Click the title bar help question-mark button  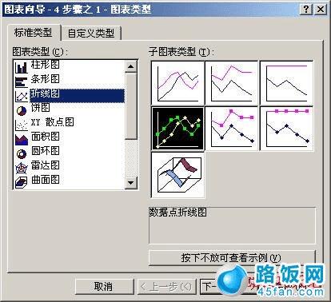[x=306, y=10]
